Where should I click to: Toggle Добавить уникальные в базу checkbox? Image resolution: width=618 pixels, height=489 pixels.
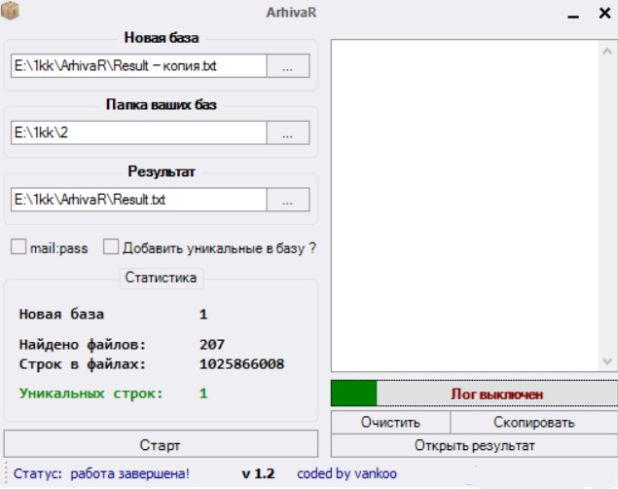click(111, 248)
